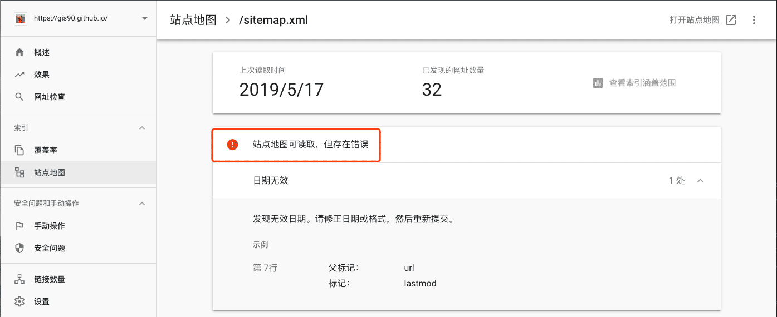Click the magnifier icon for 网址检查
777x317 pixels.
19,97
